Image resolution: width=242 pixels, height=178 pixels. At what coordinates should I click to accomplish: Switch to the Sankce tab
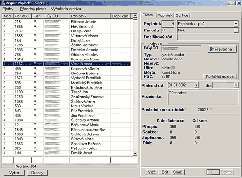[182, 15]
